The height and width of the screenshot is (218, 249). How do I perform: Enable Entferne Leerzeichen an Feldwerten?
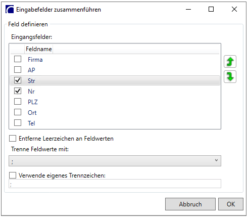coord(13,139)
